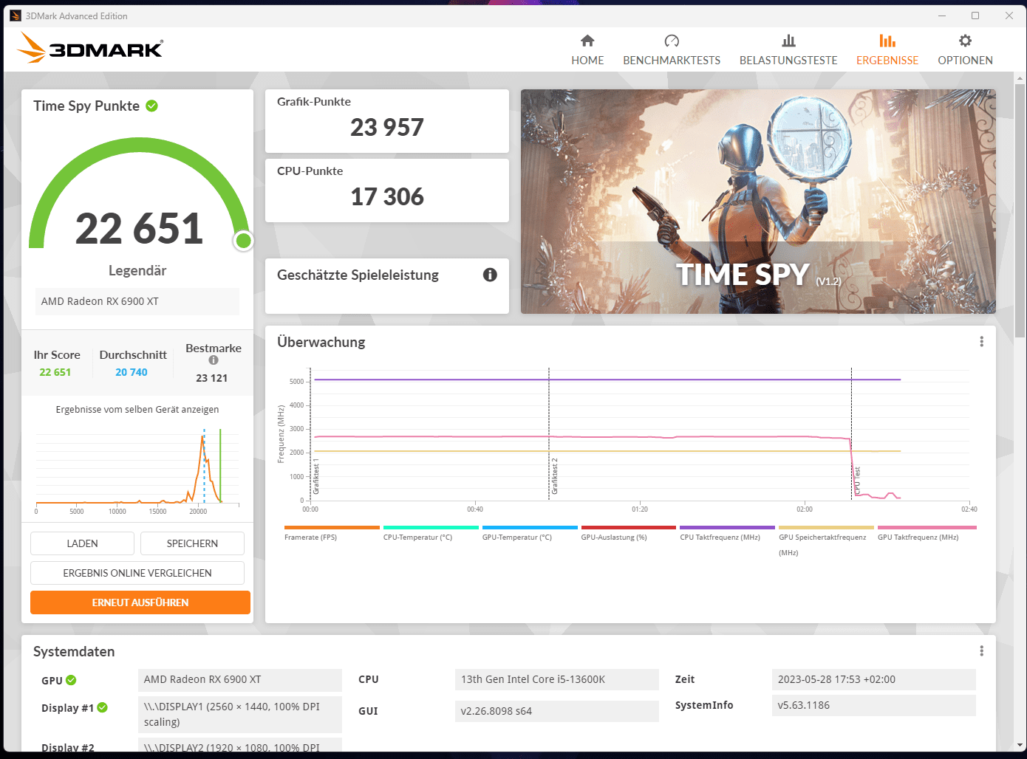Click the Grafiktest 2 marker in chart

click(x=554, y=475)
